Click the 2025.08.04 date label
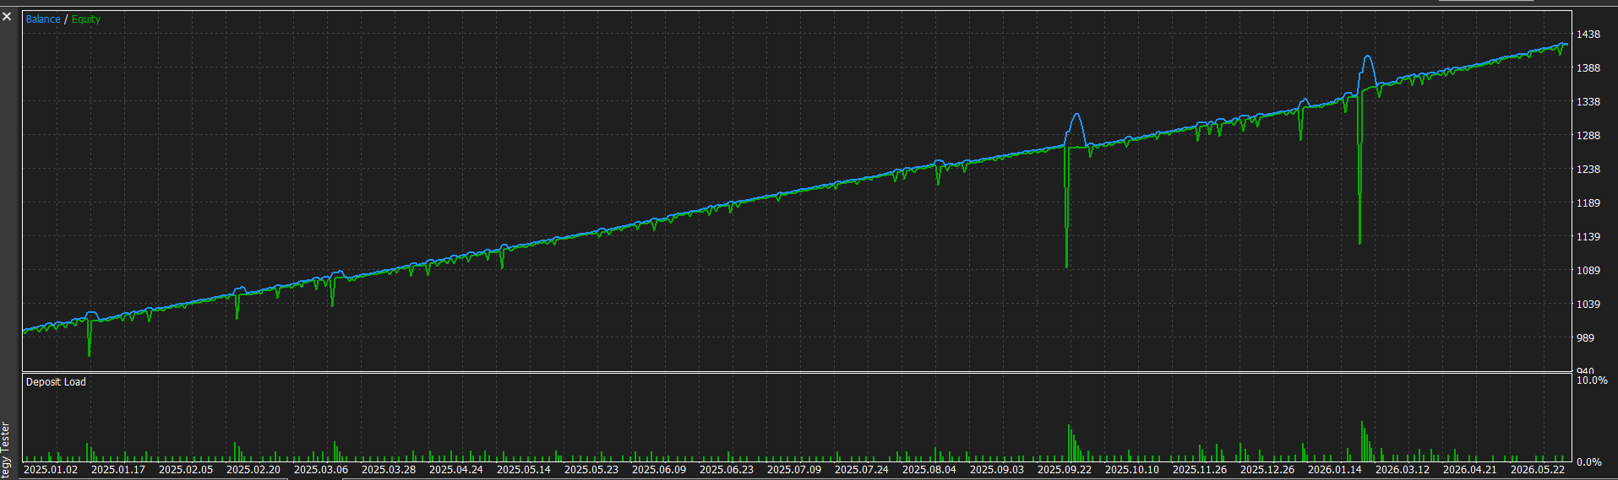This screenshot has width=1618, height=480. 929,470
